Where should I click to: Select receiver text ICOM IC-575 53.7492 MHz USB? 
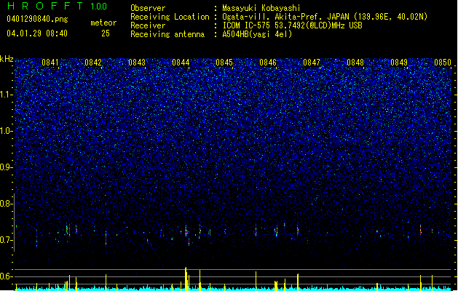[x=293, y=25]
